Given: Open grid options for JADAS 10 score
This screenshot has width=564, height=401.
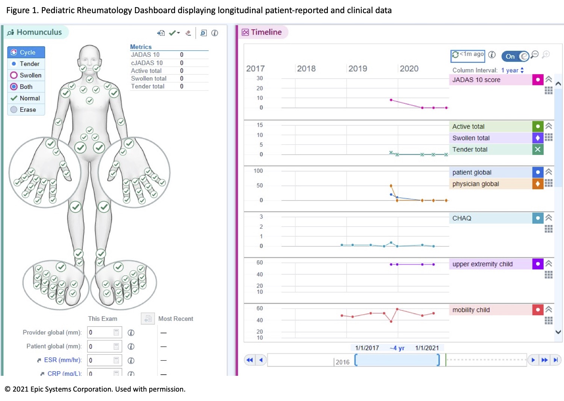Looking at the screenshot, I should [x=549, y=90].
